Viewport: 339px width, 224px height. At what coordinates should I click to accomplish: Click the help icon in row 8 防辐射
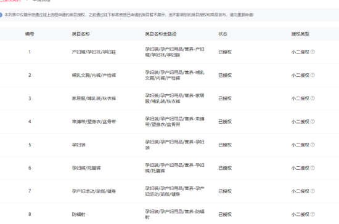(x=312, y=214)
